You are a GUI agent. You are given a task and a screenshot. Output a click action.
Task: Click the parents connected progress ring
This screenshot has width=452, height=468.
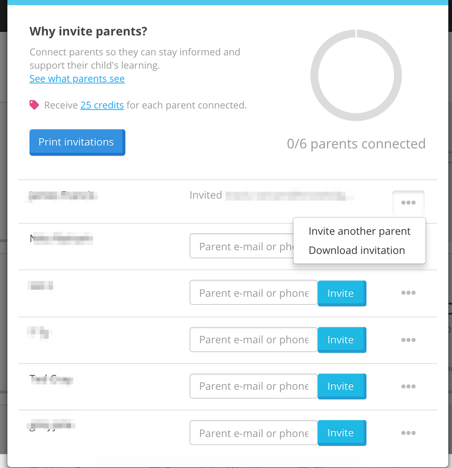coord(356,75)
